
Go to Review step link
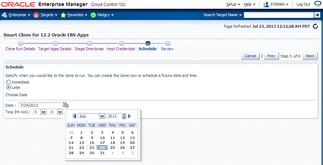(x=167, y=49)
